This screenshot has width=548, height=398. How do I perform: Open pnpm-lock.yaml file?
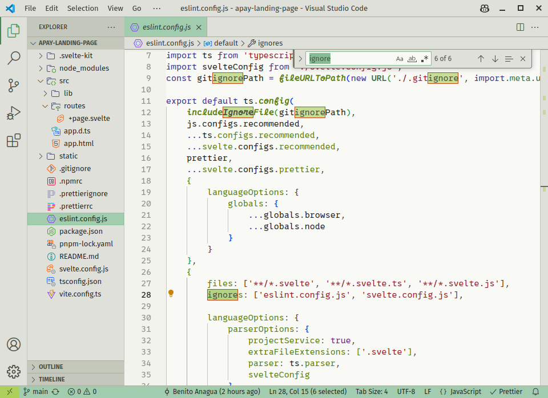click(76, 244)
